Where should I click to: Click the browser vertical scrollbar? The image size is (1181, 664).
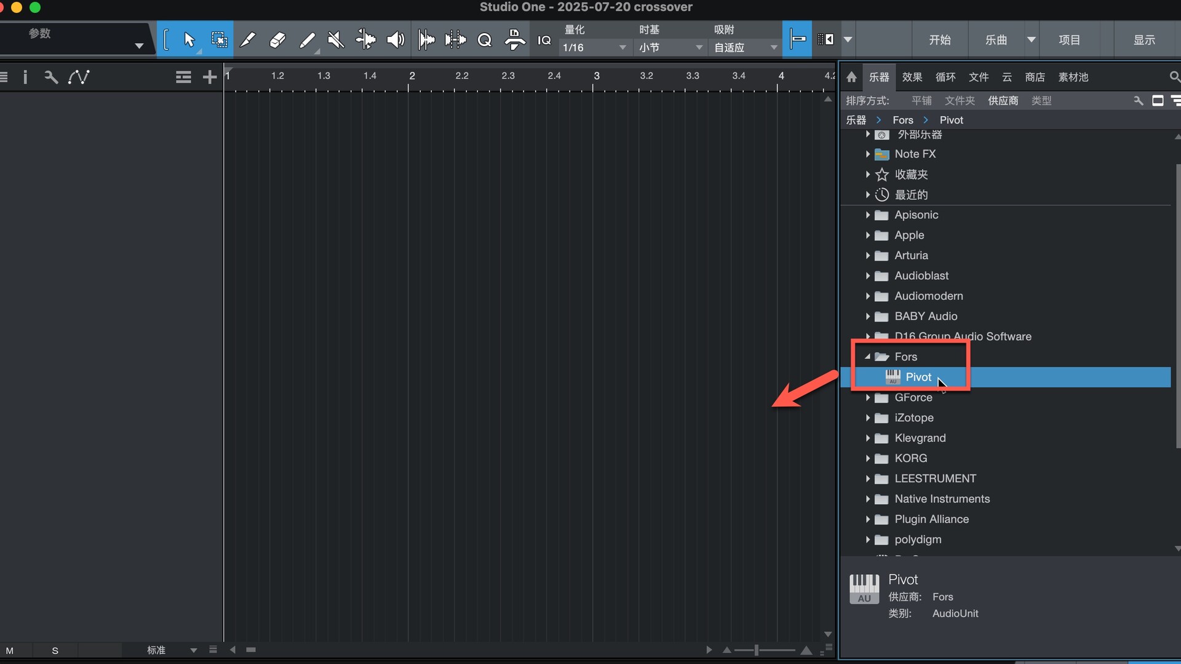[x=1177, y=306]
